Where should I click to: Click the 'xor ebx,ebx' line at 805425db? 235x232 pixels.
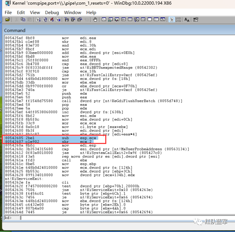50,82
